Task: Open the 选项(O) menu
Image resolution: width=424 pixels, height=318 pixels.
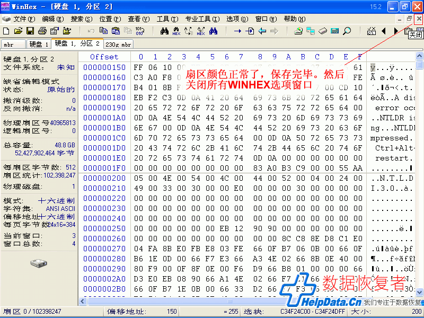Action: pos(237,19)
